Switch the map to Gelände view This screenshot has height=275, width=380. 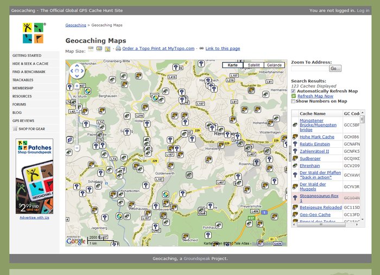(274, 65)
